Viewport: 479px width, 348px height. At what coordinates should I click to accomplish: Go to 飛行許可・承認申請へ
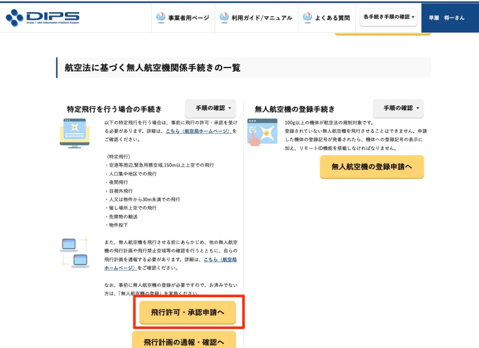click(188, 312)
